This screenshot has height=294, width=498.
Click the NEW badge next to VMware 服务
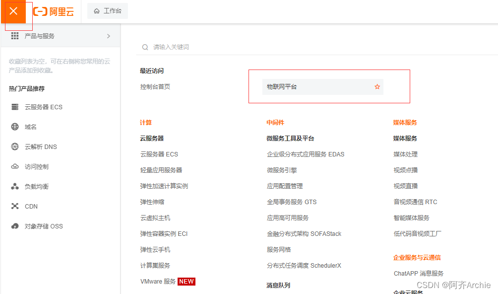[186, 281]
